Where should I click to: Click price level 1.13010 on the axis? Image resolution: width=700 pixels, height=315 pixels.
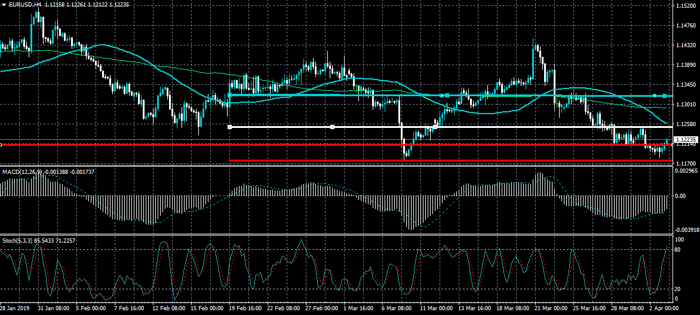click(x=685, y=104)
